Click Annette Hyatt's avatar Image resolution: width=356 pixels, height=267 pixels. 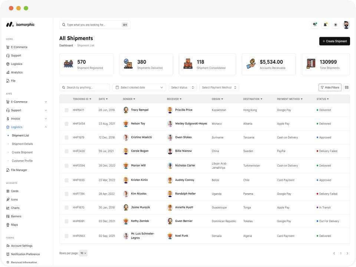tap(170, 207)
